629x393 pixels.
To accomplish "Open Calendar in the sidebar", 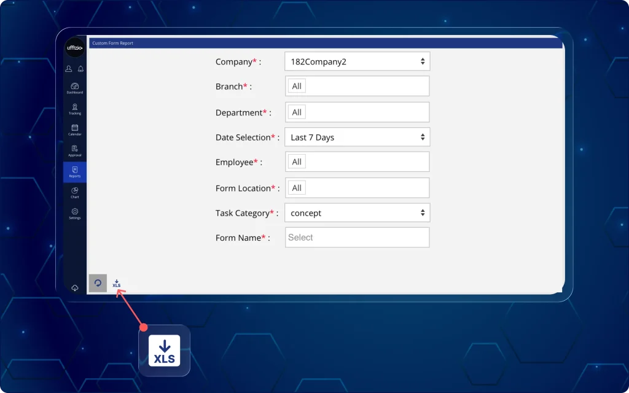I will (x=74, y=130).
